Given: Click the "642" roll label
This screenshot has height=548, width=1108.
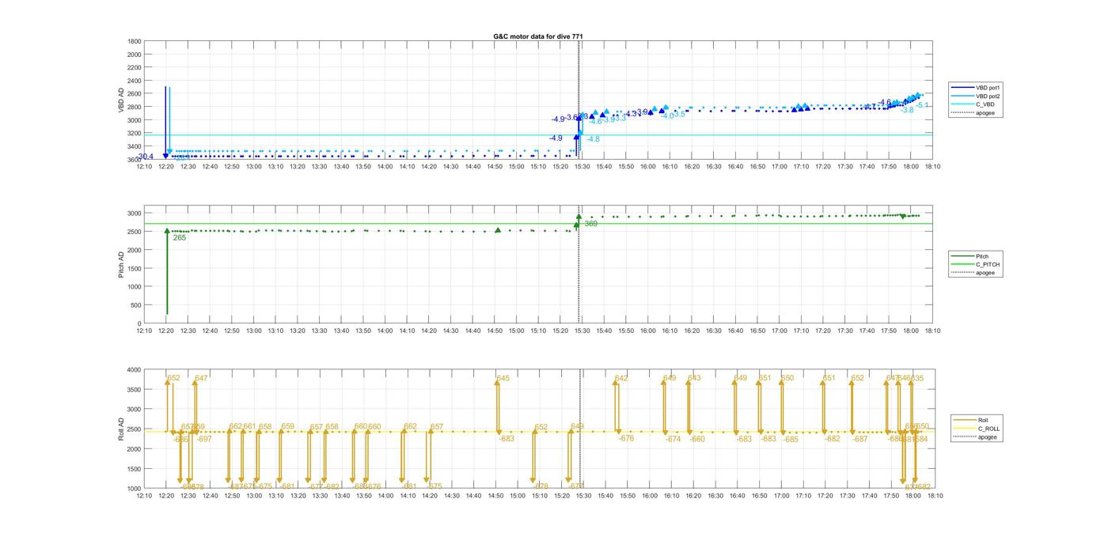Looking at the screenshot, I should click(x=621, y=378).
